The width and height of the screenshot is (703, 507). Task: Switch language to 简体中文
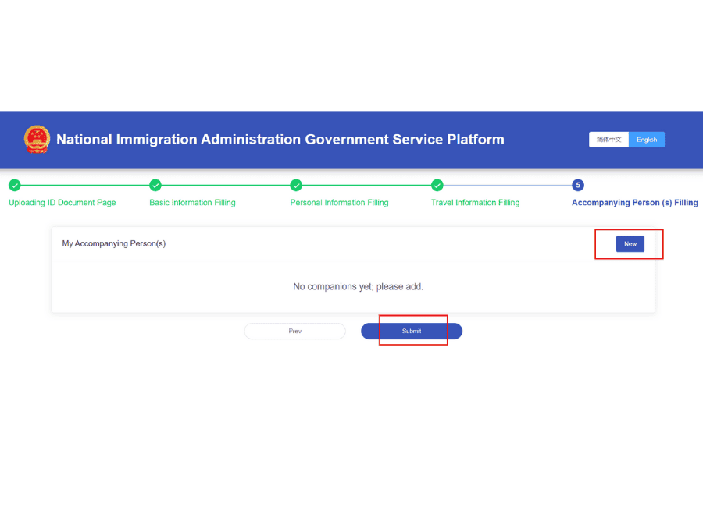coord(608,140)
